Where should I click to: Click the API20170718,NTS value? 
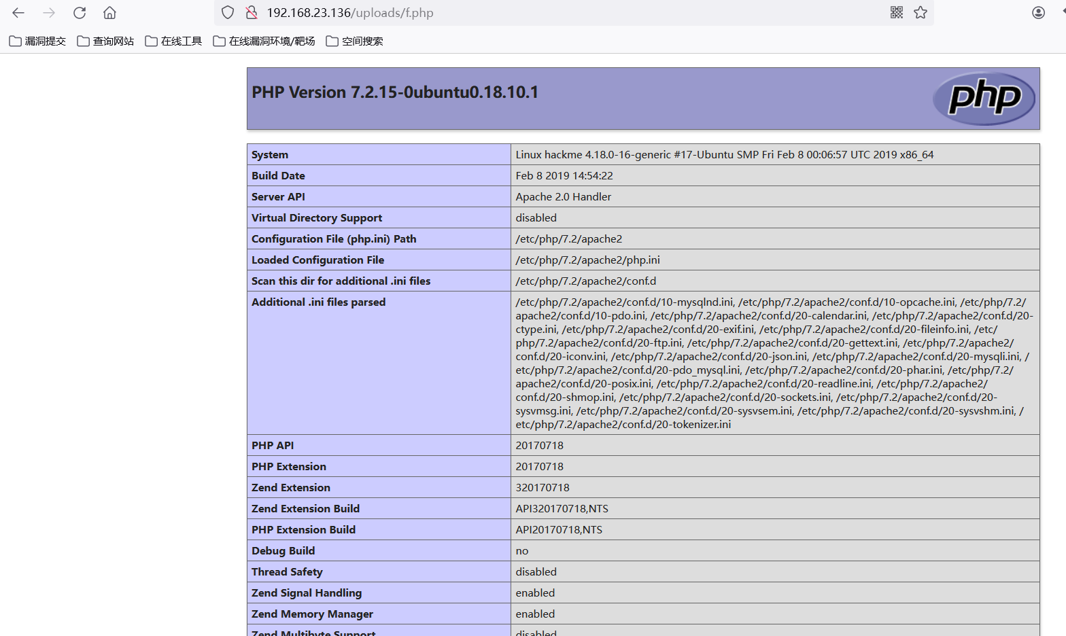559,530
